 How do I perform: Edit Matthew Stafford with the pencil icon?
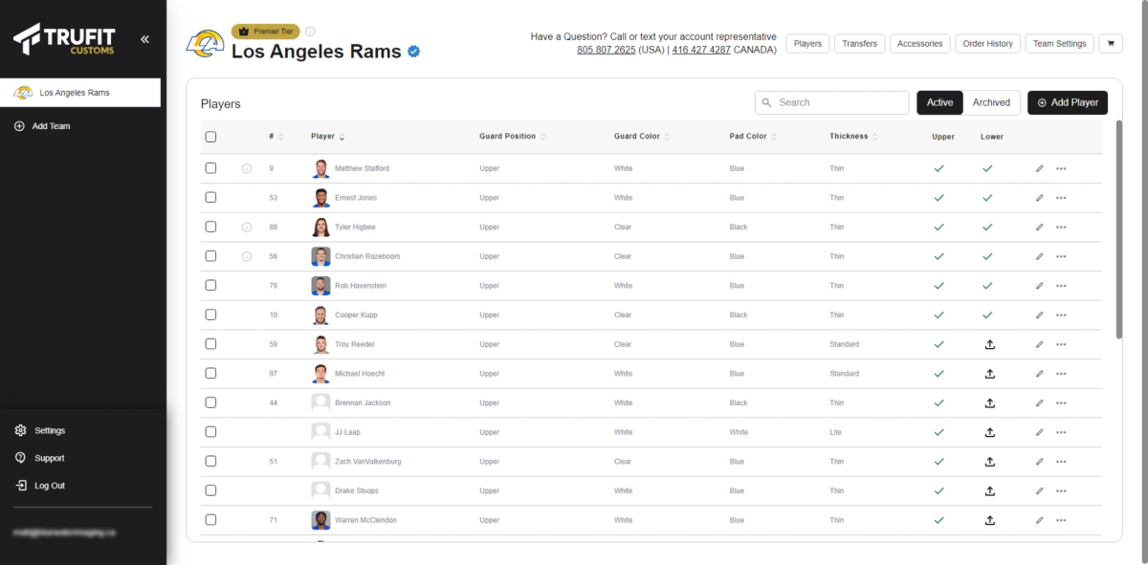(x=1040, y=168)
